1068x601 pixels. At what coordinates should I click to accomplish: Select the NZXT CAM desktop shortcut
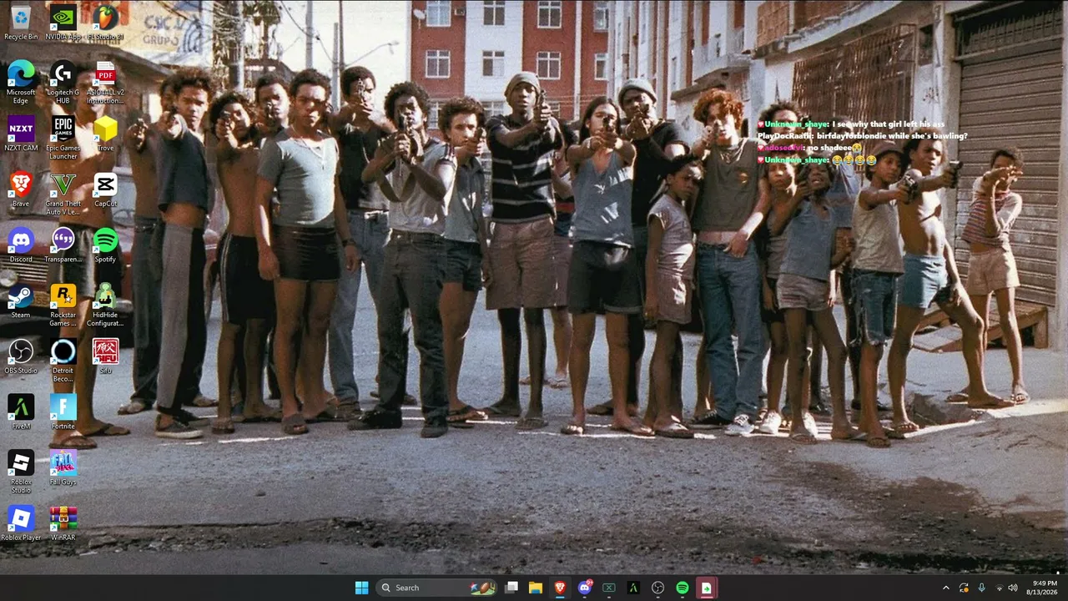tap(21, 134)
